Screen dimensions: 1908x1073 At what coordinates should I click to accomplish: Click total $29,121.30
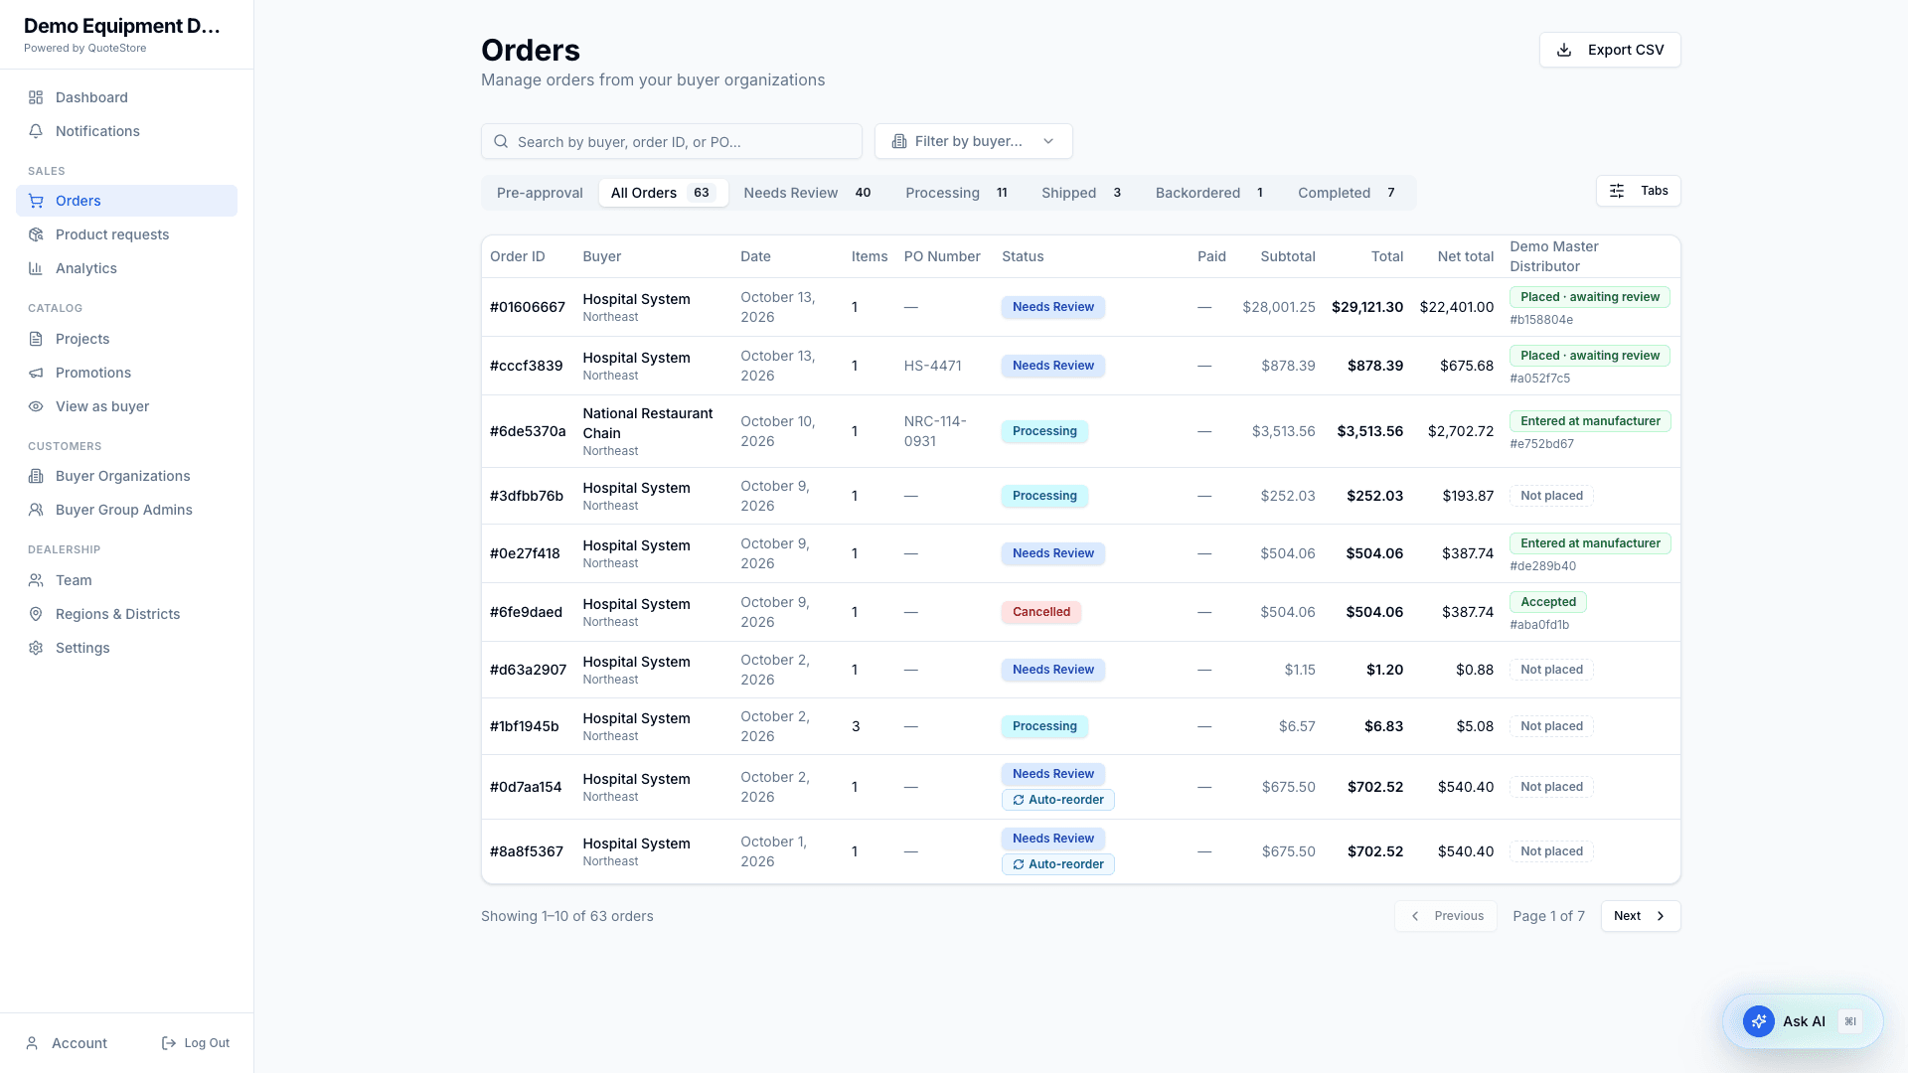tap(1367, 307)
